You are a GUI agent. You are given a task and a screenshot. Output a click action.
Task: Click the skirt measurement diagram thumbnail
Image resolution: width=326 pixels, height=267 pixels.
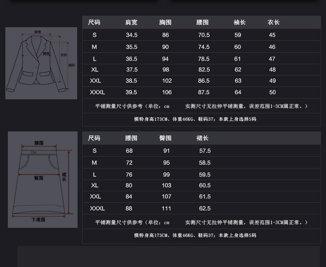[x=43, y=180]
